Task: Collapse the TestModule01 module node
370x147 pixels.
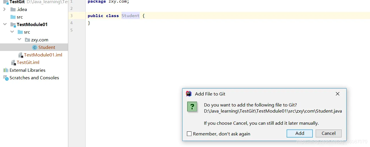Action: tap(5, 24)
